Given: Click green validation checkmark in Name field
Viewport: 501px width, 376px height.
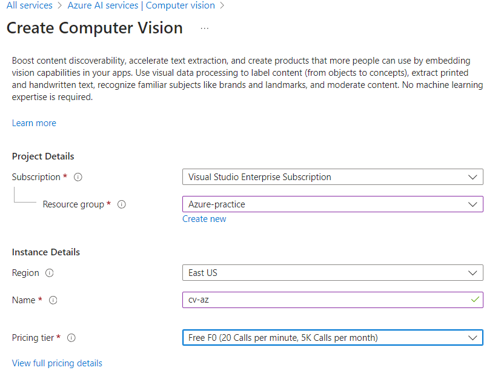Looking at the screenshot, I should coord(475,300).
